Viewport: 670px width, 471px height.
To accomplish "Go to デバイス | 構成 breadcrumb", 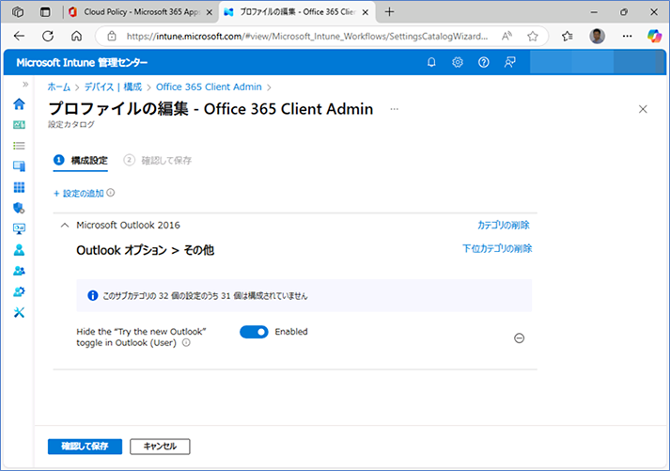I will click(x=113, y=86).
